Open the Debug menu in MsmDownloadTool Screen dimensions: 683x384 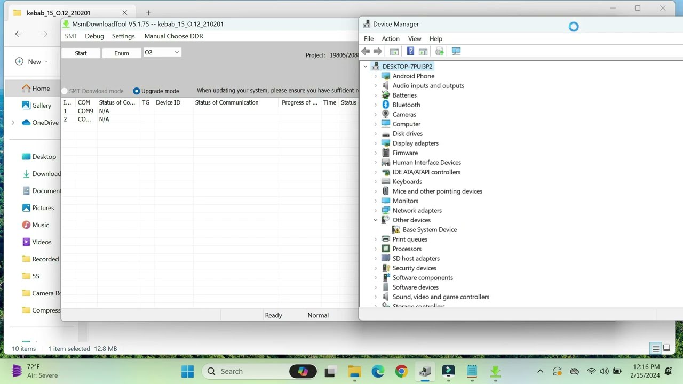point(94,36)
